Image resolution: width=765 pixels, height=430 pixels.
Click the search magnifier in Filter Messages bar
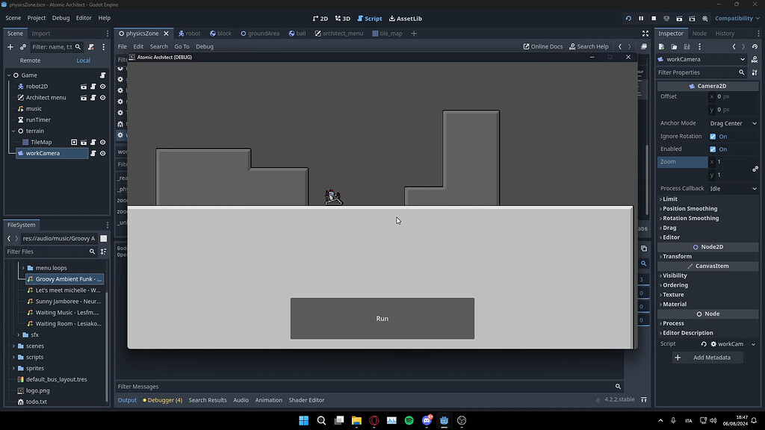point(618,386)
